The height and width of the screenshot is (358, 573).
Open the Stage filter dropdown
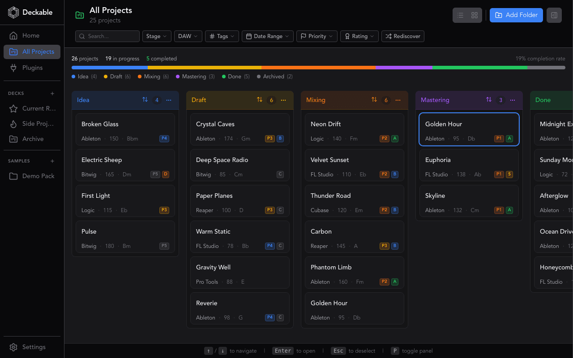[156, 36]
